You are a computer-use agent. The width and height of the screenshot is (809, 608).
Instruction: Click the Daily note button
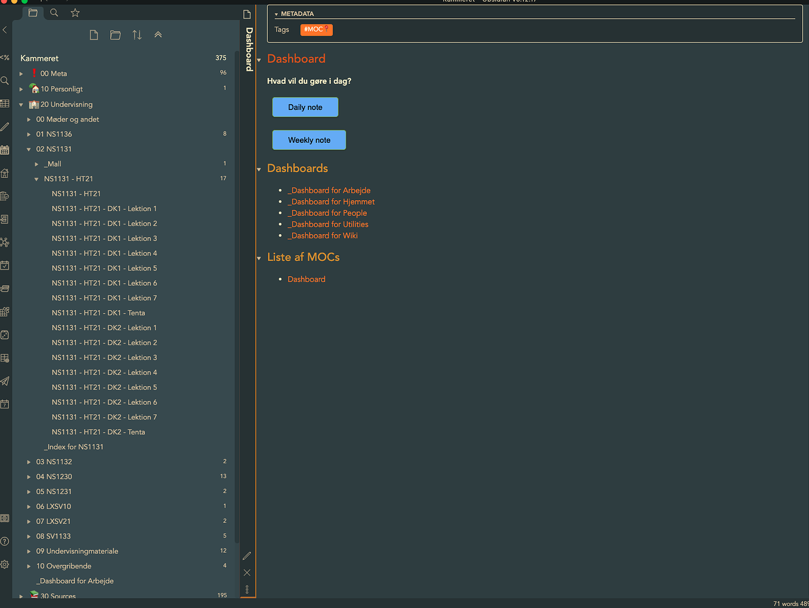[x=305, y=106]
